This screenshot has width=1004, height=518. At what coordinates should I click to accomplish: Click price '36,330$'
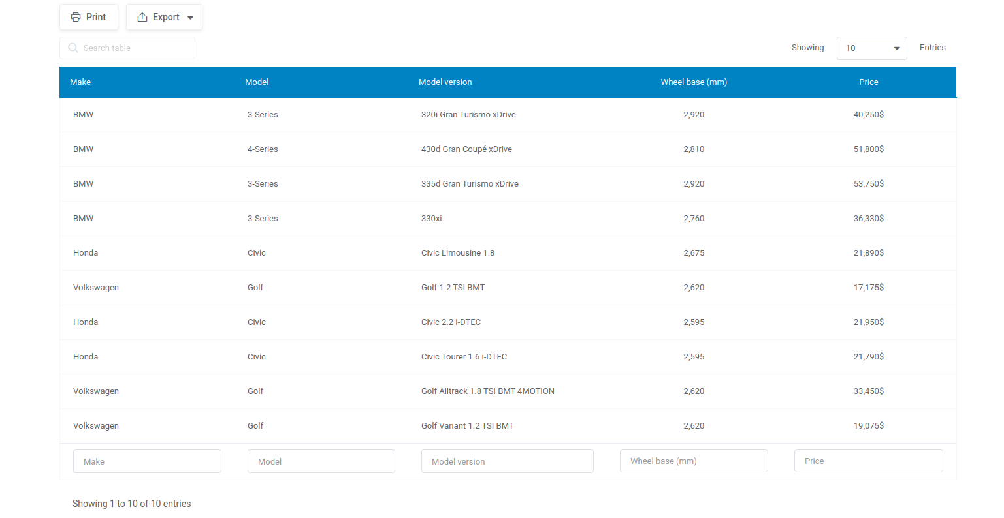click(869, 219)
